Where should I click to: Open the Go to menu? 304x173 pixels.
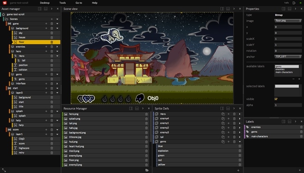[79, 3]
